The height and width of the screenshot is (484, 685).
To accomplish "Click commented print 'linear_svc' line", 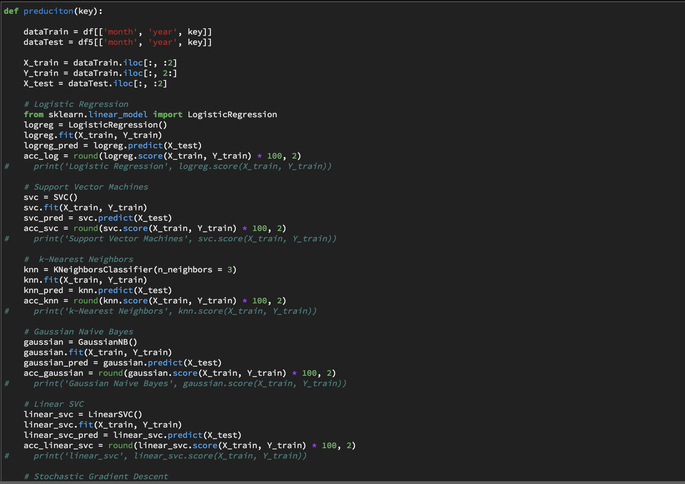I will tap(156, 456).
